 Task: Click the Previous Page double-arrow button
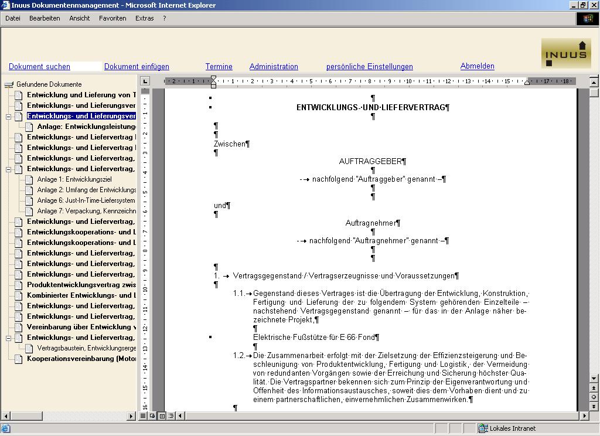[x=594, y=388]
